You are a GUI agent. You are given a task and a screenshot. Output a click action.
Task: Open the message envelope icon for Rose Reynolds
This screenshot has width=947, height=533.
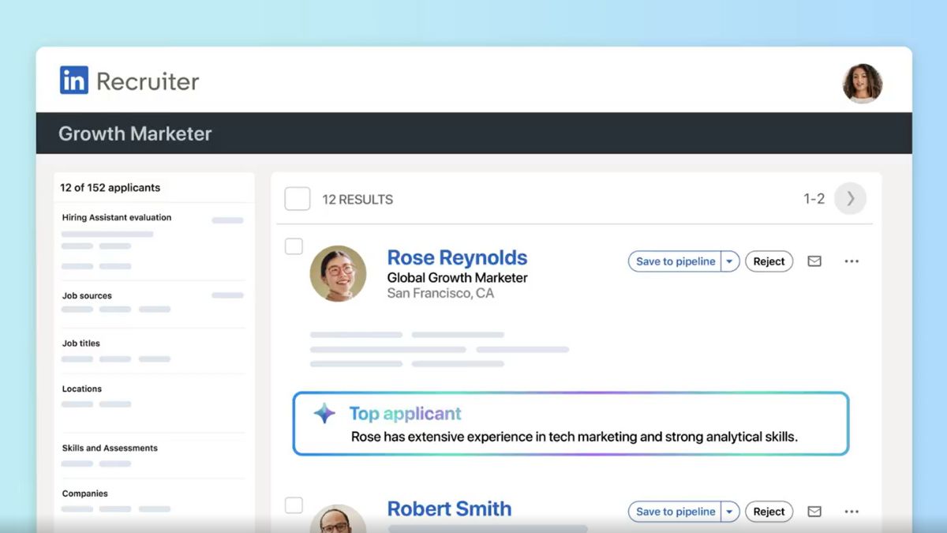pos(814,261)
